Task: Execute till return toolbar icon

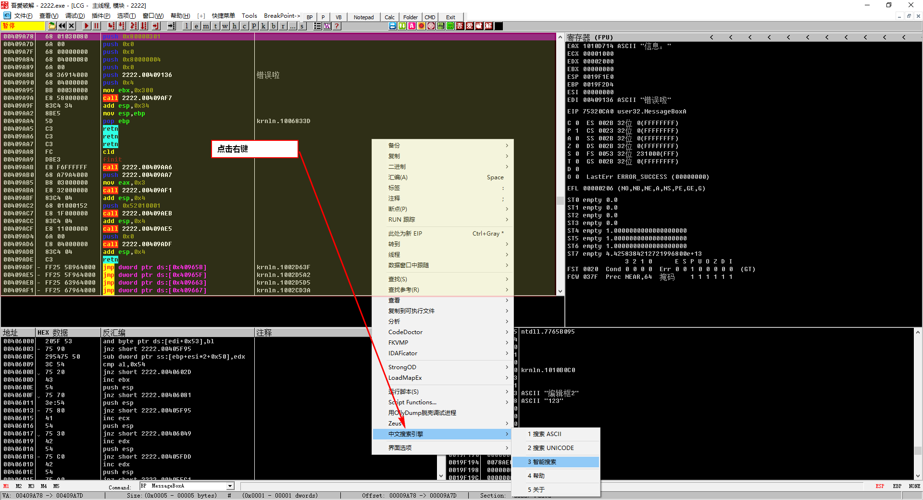Action: (x=156, y=26)
